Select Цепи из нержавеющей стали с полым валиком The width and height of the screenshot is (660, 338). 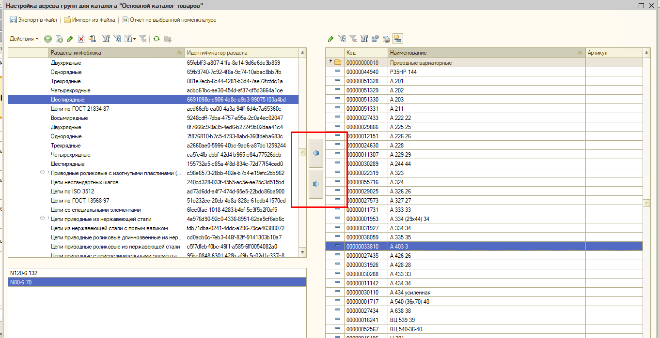point(153,228)
